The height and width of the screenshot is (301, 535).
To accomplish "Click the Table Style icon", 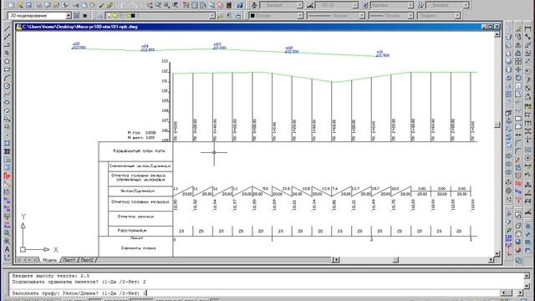I will (365, 5).
